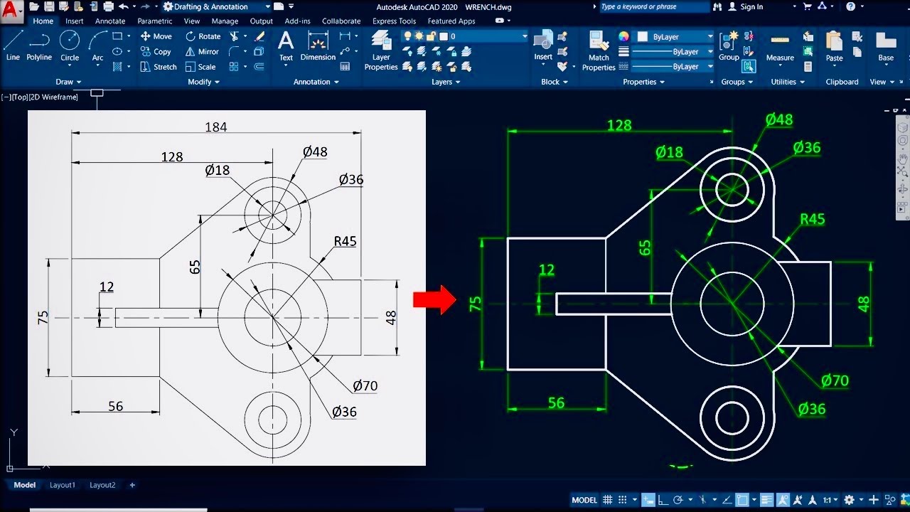This screenshot has height=512, width=910.
Task: Select the Dimension tool
Action: [318, 46]
